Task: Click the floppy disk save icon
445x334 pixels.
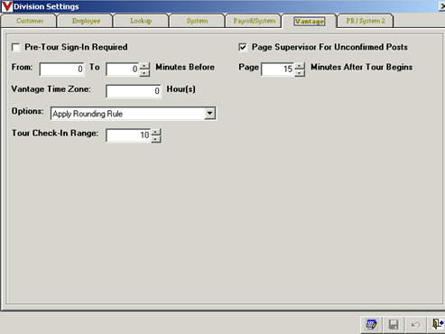Action: tap(394, 324)
